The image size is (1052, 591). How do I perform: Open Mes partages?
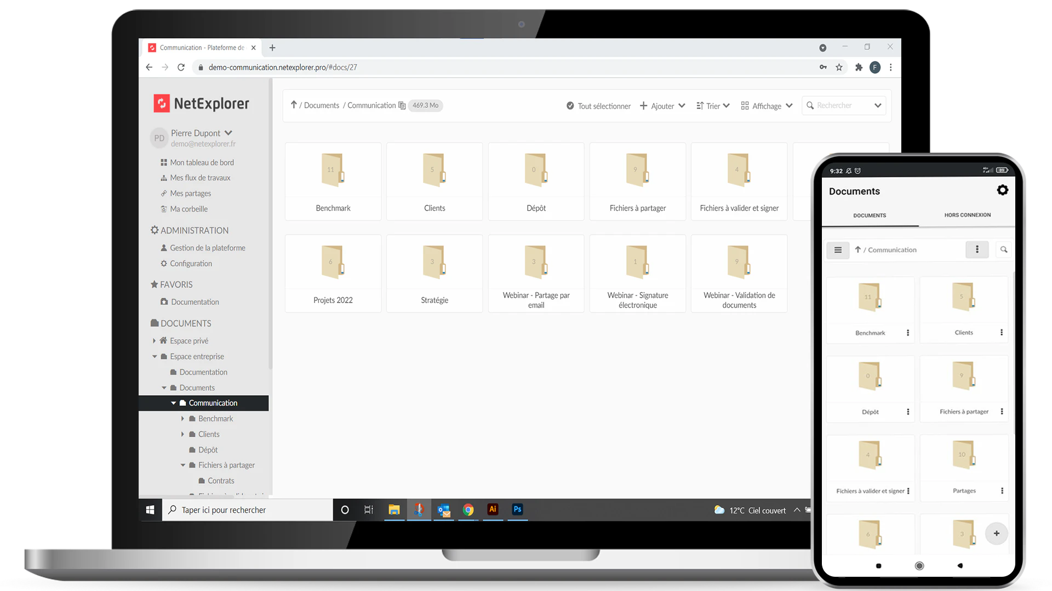[x=186, y=193]
